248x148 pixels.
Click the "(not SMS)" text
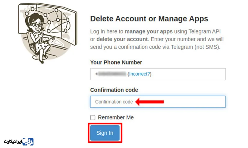tap(209, 47)
